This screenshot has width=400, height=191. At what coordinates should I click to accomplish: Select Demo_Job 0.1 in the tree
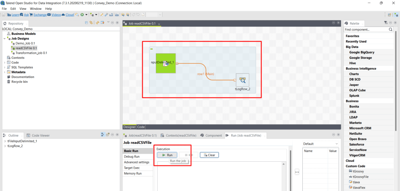point(25,43)
